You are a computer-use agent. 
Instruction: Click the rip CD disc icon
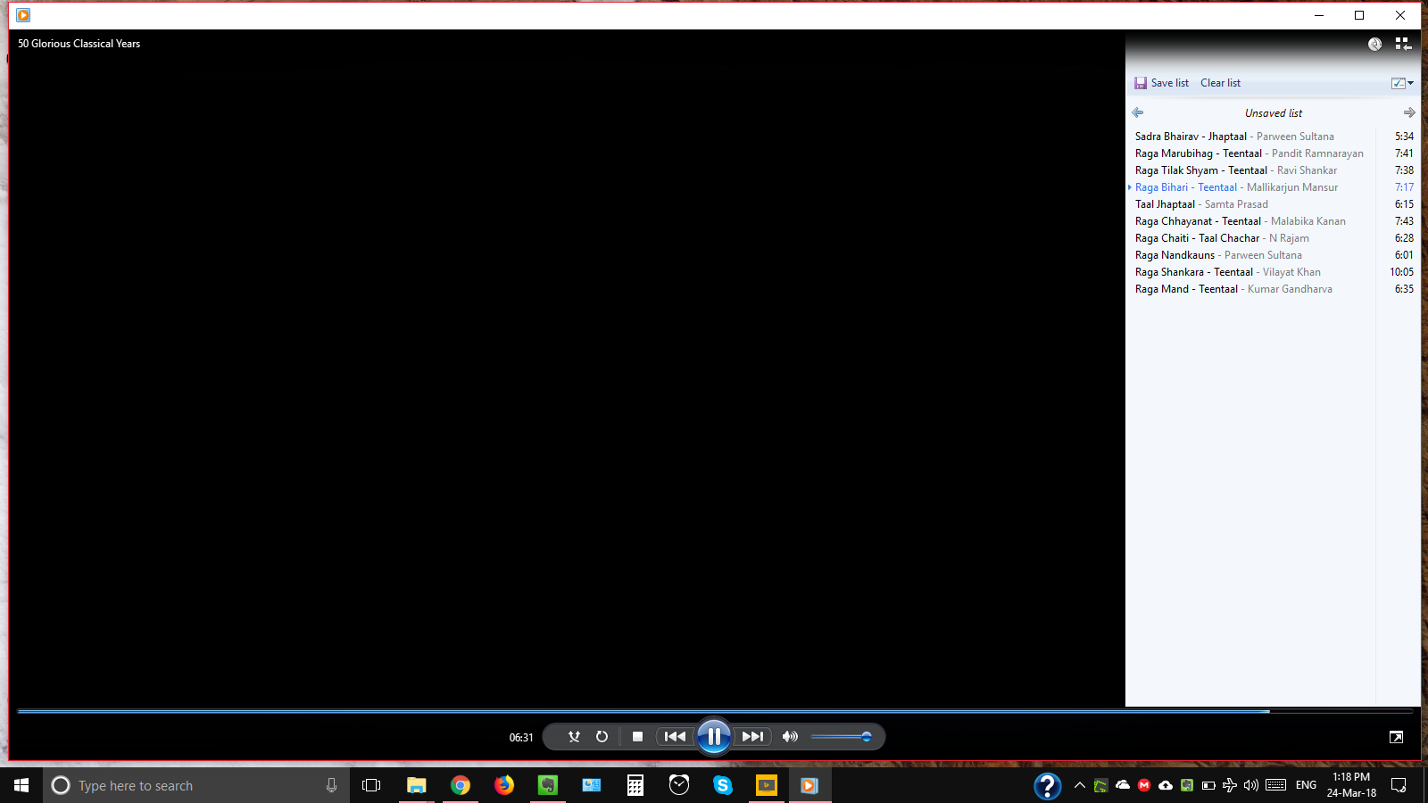[1375, 44]
